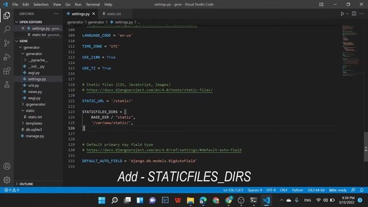Open Windows Start menu
Image resolution: width=368 pixels, height=207 pixels.
(102, 200)
